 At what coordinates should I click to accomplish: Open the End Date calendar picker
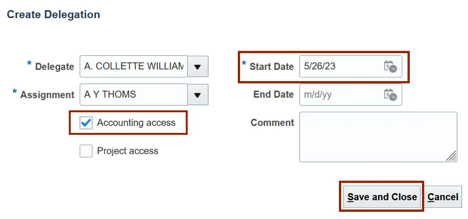[x=390, y=95]
